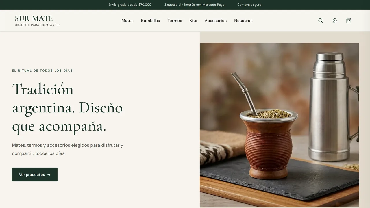
Task: Select Termos in the navigation
Action: [175, 21]
